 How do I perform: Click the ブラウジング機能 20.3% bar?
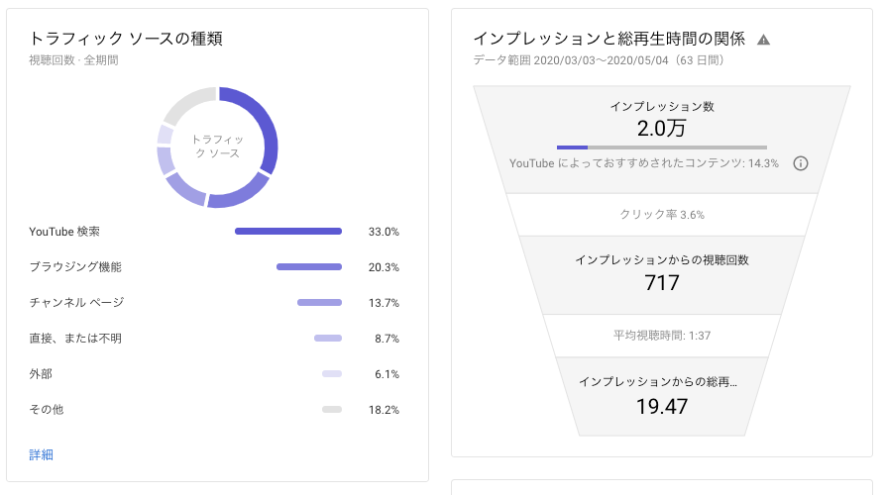click(x=308, y=267)
